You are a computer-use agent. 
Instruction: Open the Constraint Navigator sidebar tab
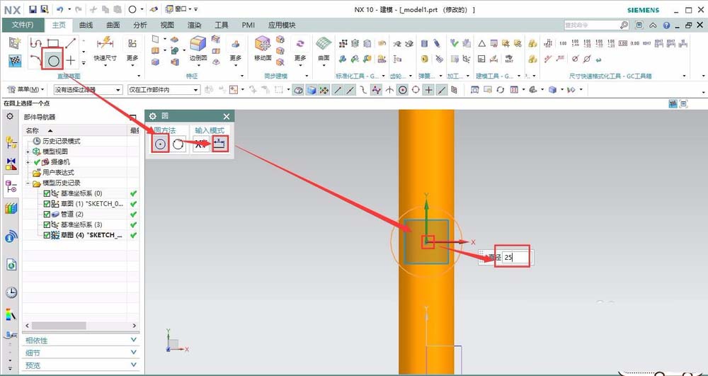pos(11,164)
